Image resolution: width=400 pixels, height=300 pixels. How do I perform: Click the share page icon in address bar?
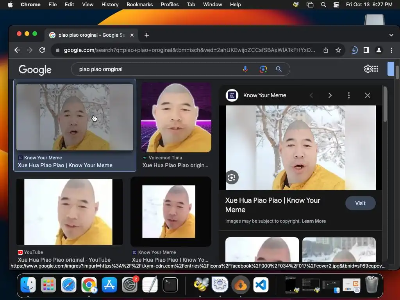pyautogui.click(x=326, y=50)
